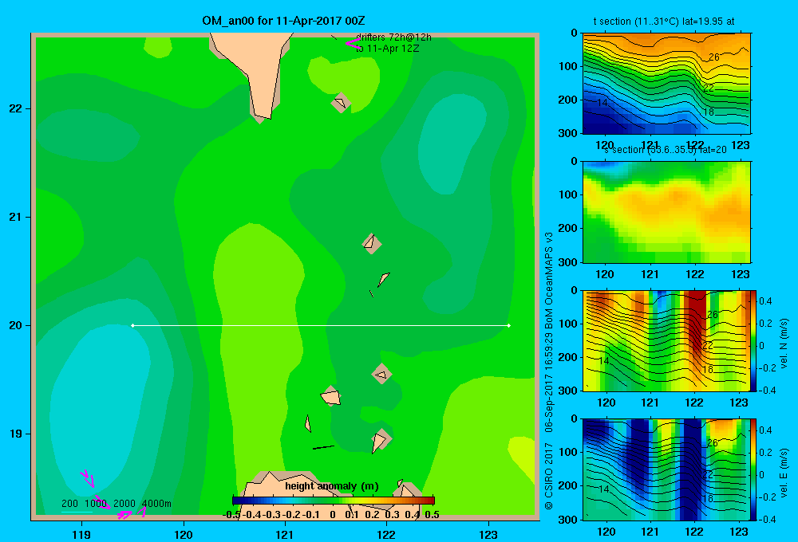Screen dimensions: 798x542
Task: Click the '300' depth label on the salinity section axis
Action: pyautogui.click(x=568, y=262)
